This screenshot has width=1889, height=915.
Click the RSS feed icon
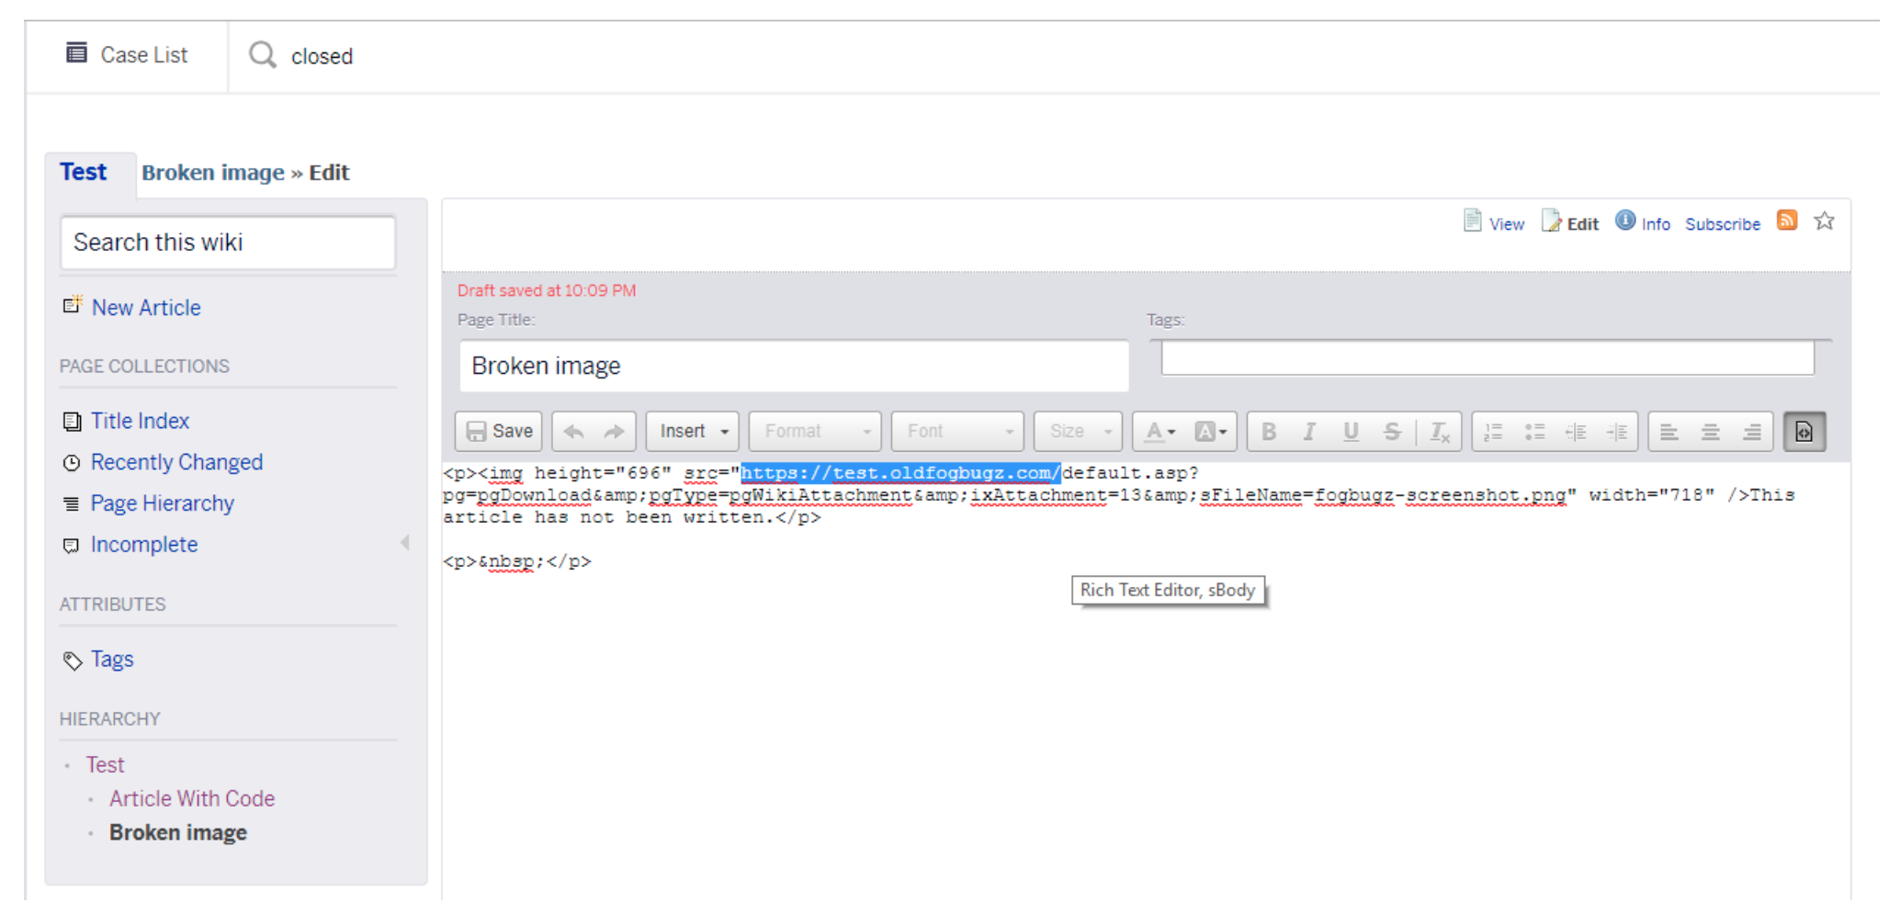coord(1786,220)
